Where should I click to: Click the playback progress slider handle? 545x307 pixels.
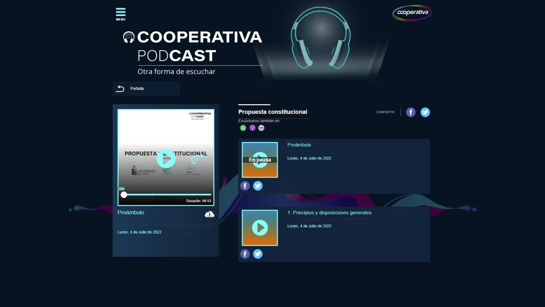[125, 195]
